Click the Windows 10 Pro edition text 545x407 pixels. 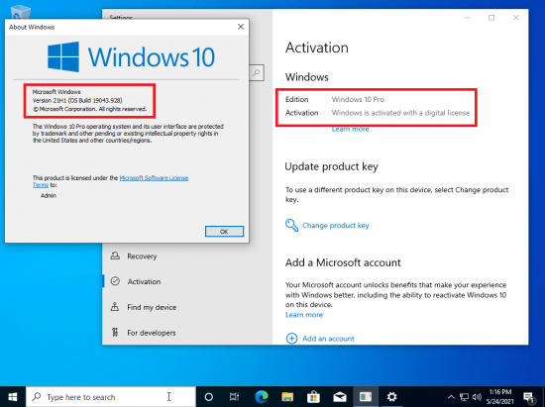tap(358, 99)
